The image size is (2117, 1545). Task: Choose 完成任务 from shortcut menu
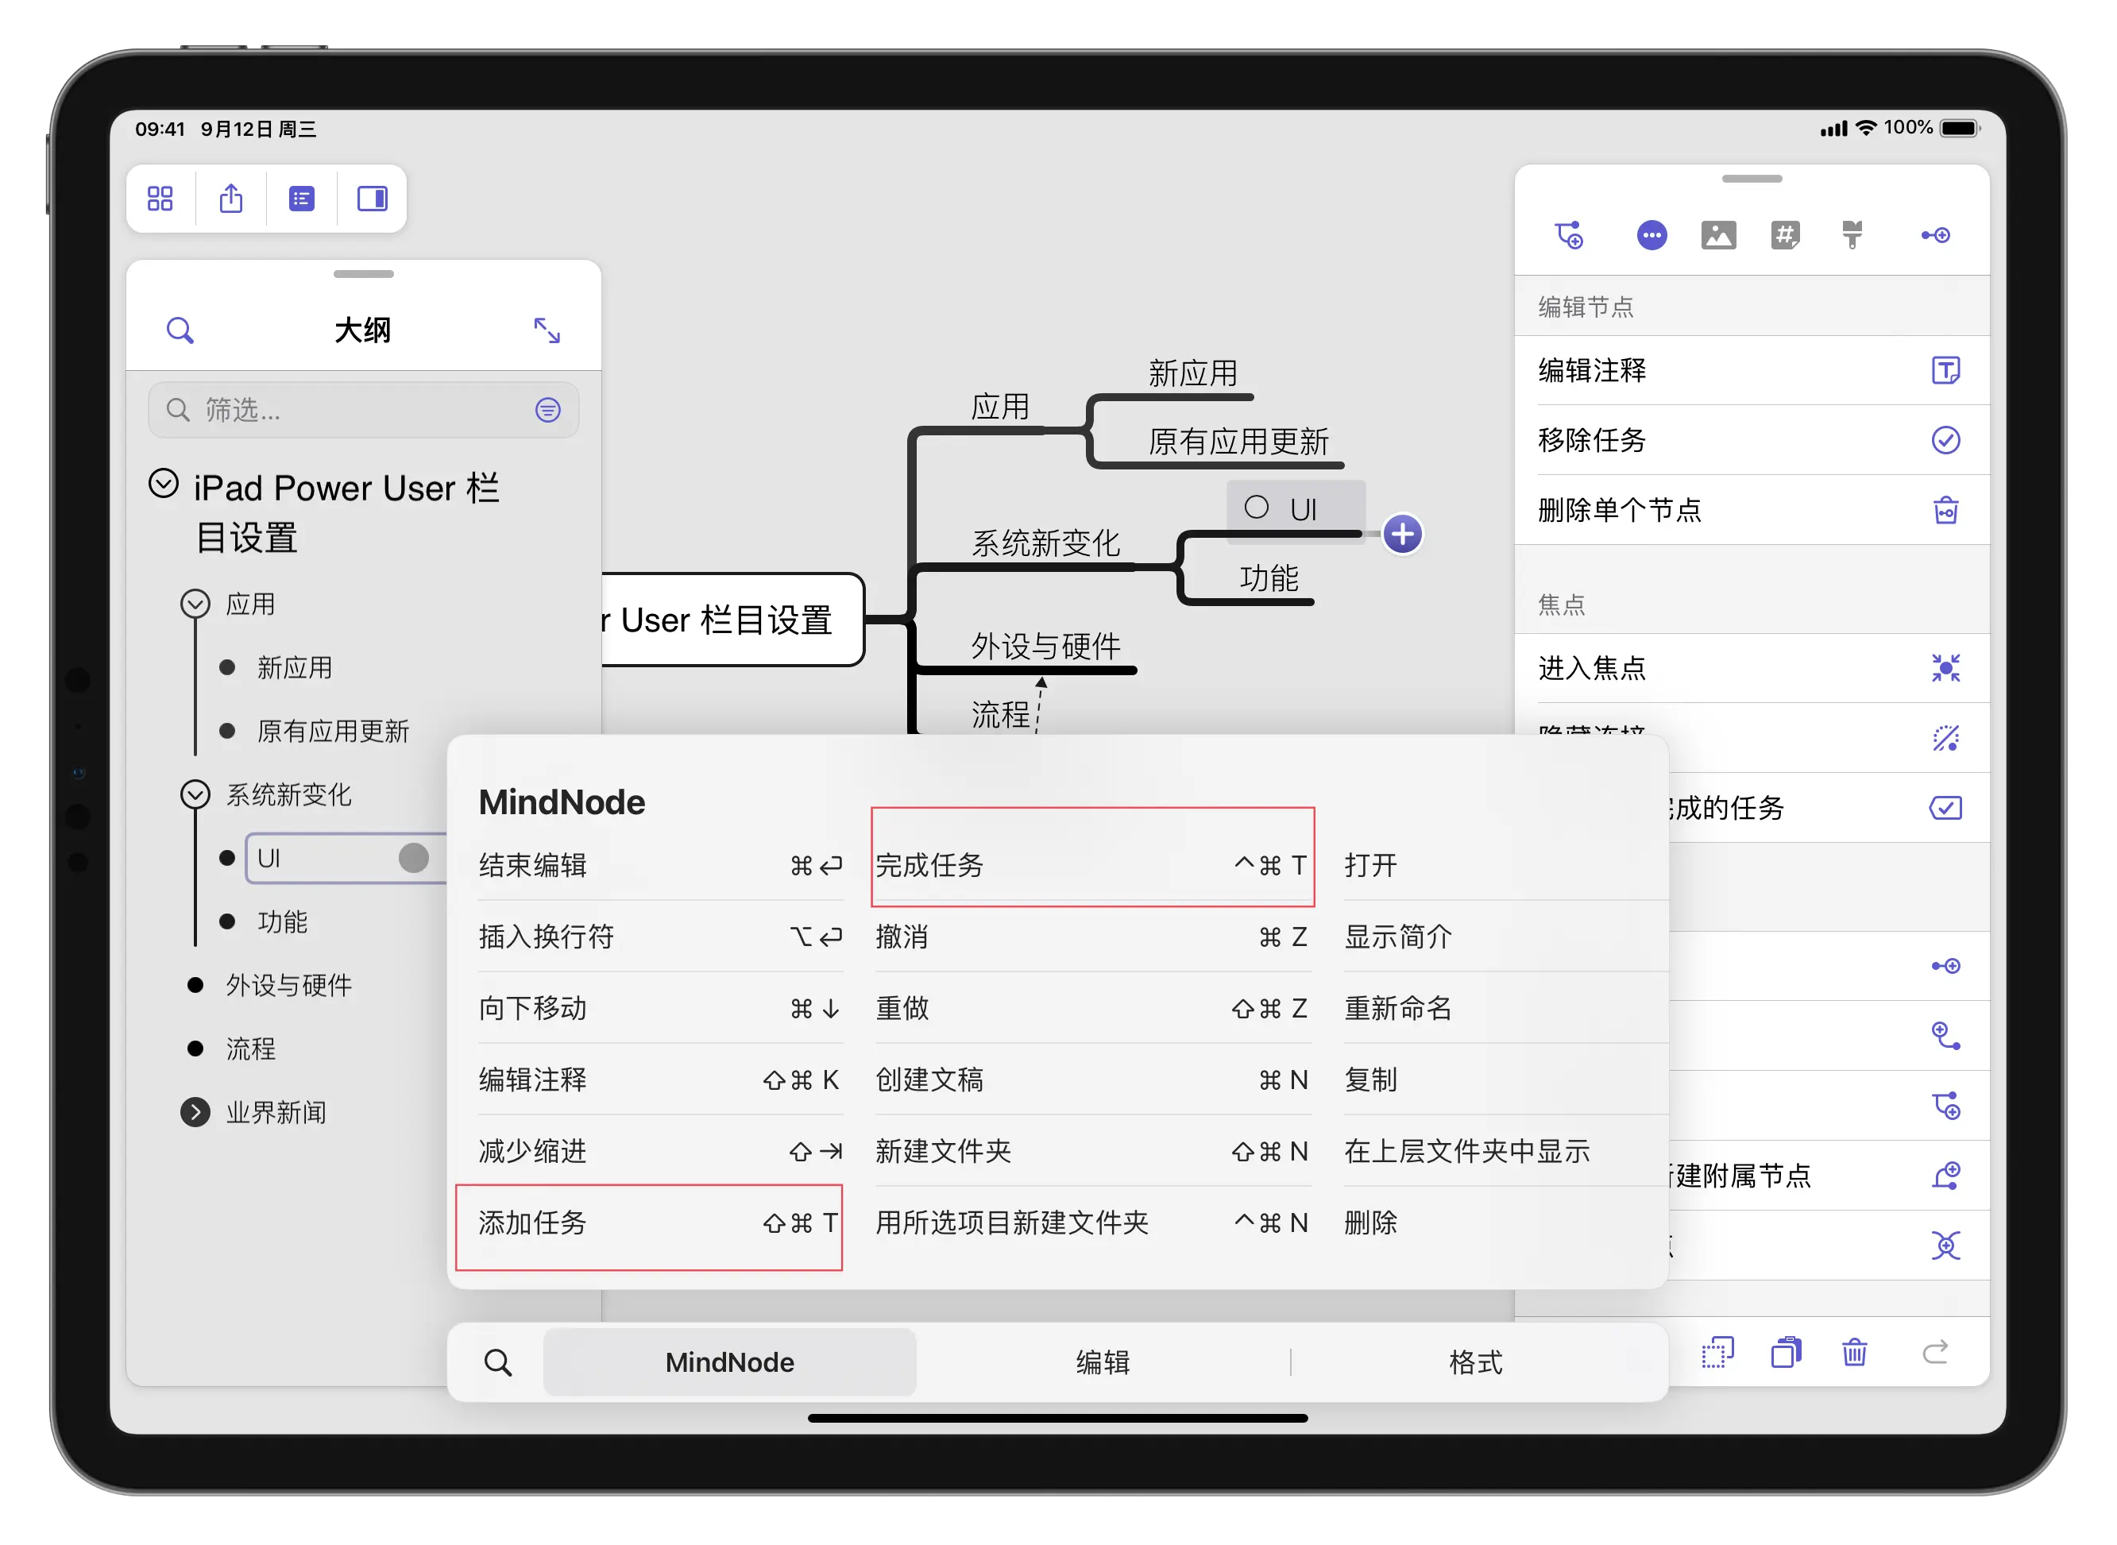point(1092,865)
